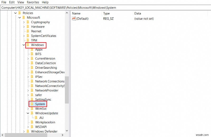
Task: Click the tree scrollbar up arrow
Action: (67, 13)
